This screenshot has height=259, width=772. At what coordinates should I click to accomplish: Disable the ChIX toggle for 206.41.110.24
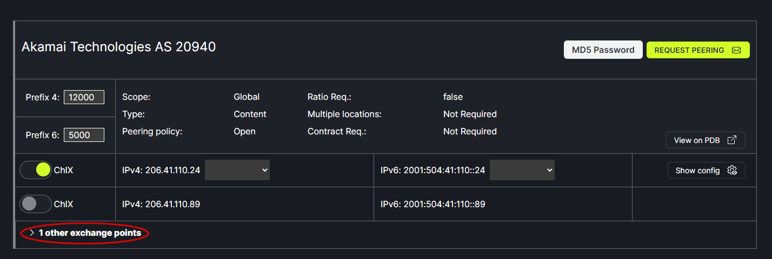point(36,170)
